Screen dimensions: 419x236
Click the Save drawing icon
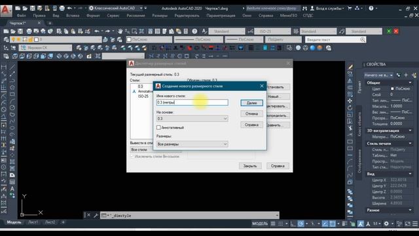[x=20, y=31]
